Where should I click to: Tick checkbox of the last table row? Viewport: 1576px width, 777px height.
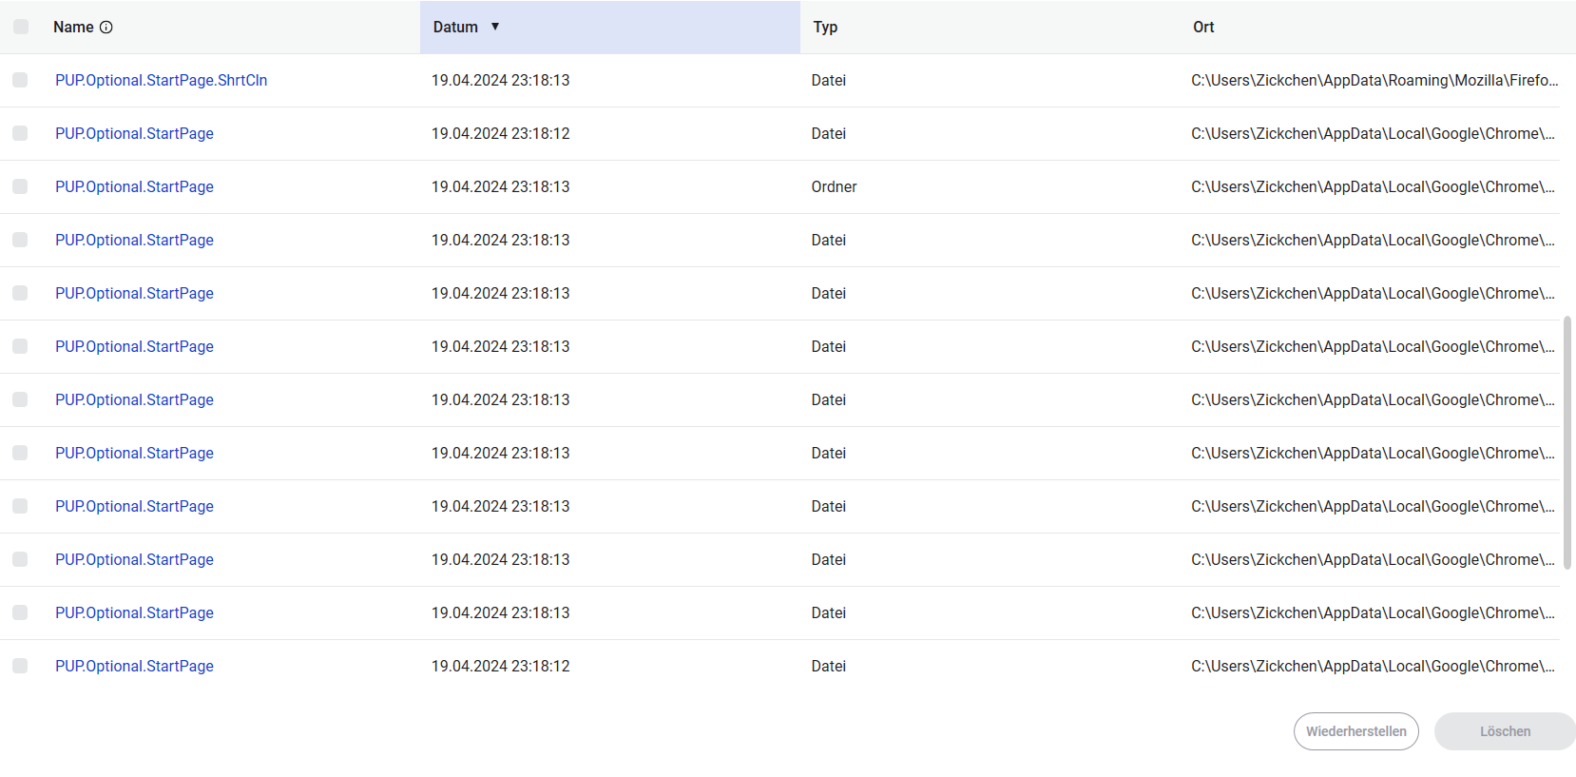tap(20, 666)
